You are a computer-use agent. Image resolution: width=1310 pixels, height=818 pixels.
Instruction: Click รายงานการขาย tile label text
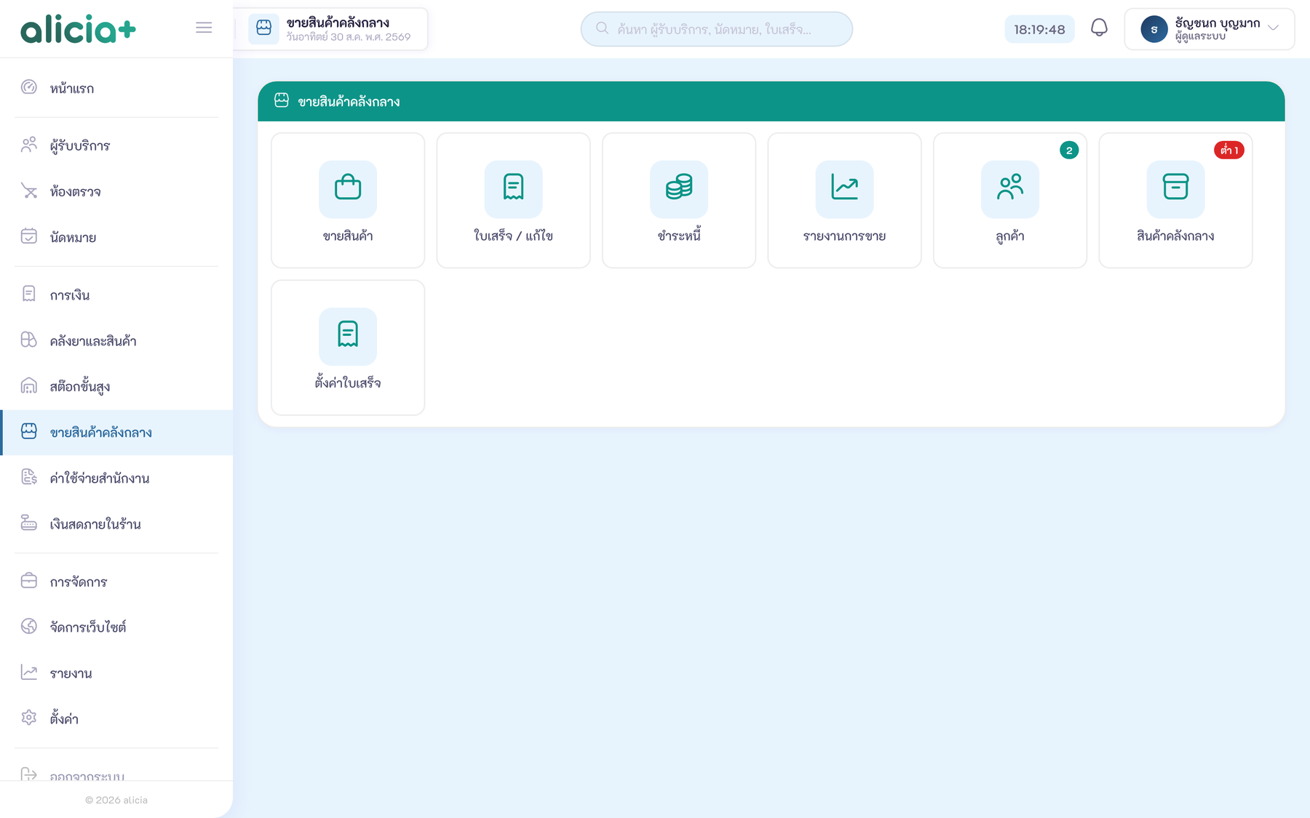pyautogui.click(x=844, y=236)
